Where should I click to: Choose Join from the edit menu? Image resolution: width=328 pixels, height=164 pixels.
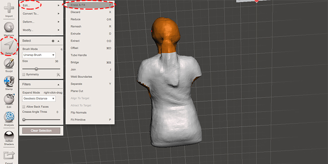click(90, 69)
